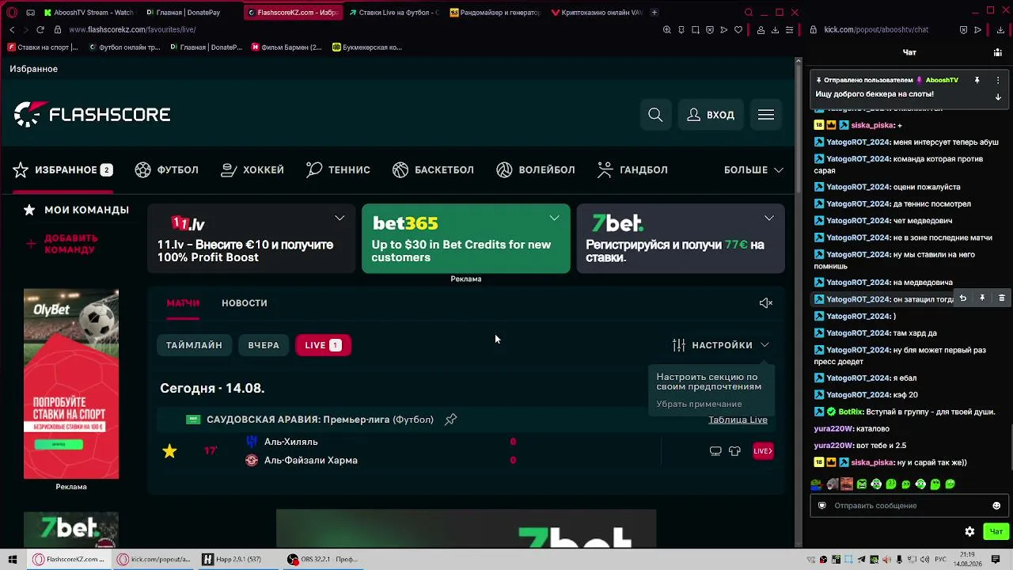The width and height of the screenshot is (1013, 570).
Task: Expand the 11.lv ad banner chevron
Action: pos(340,218)
